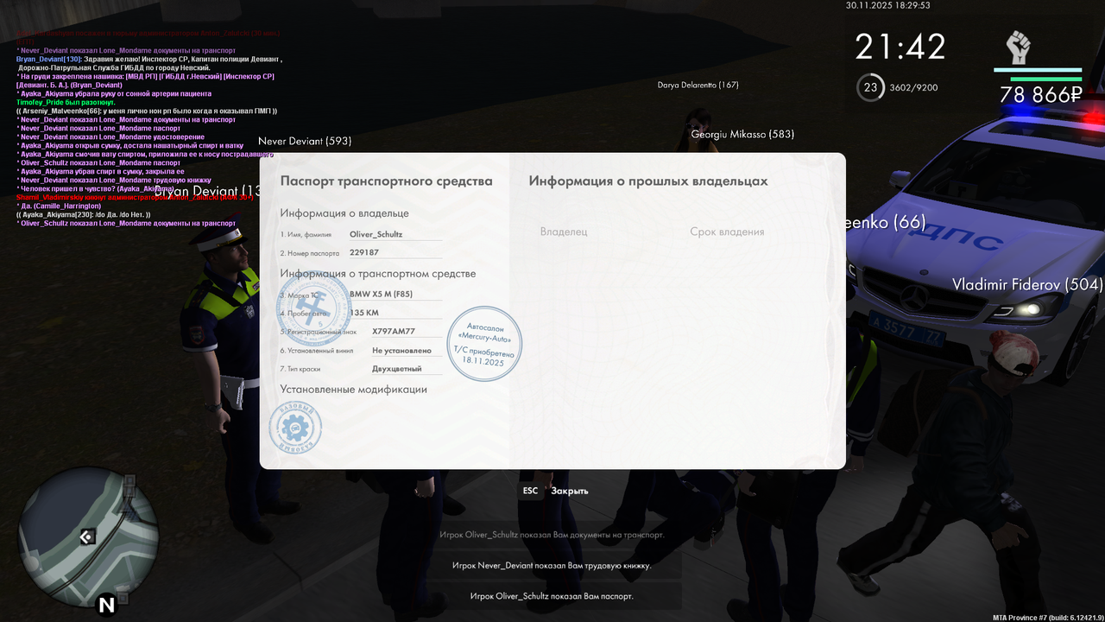Viewport: 1105px width, 622px height.
Task: Click the "Mercury-Auto" autosalon round stamp
Action: pyautogui.click(x=484, y=343)
